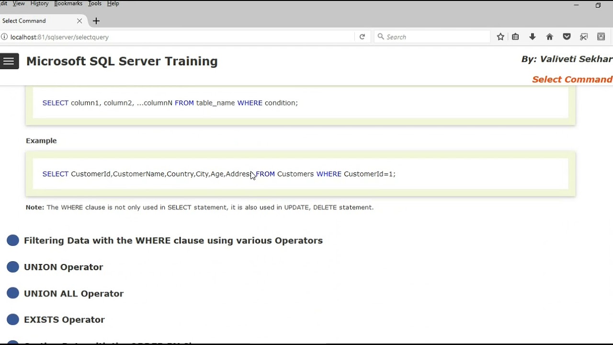The height and width of the screenshot is (345, 613).
Task: Expand the UNION ALL Operator section
Action: pyautogui.click(x=74, y=294)
